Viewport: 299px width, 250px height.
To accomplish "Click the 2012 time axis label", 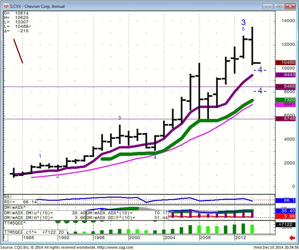I will pyautogui.click(x=241, y=238).
